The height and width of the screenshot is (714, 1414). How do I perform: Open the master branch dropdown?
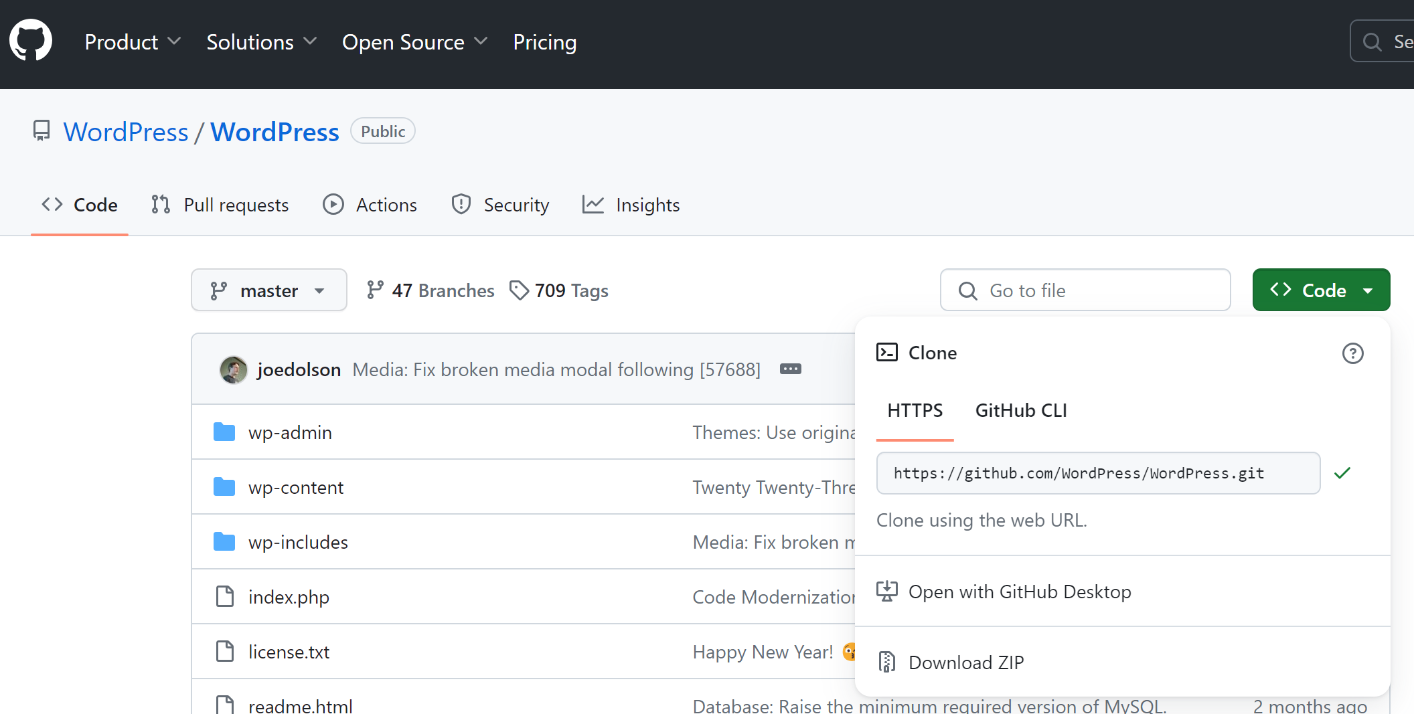click(x=268, y=290)
